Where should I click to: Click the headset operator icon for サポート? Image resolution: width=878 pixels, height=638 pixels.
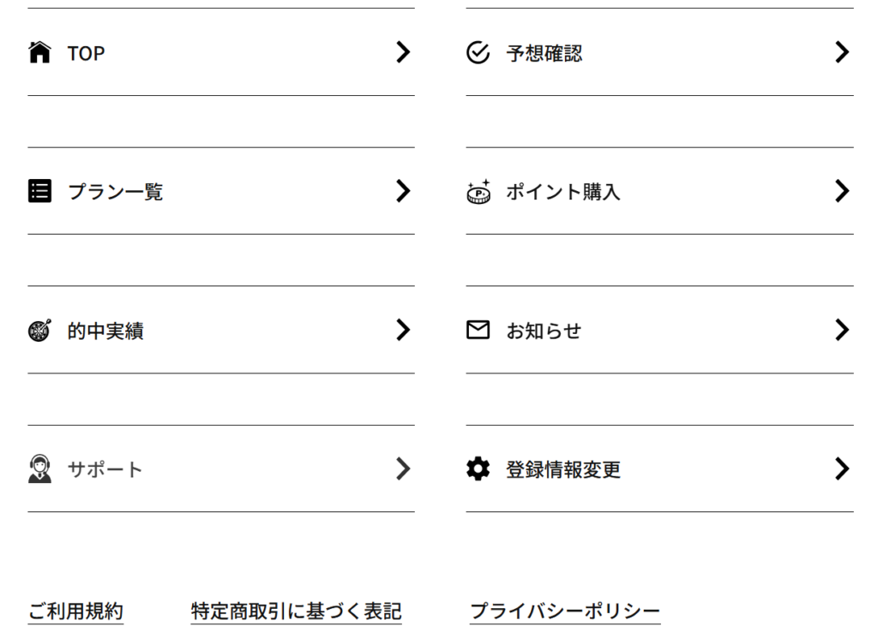point(39,468)
